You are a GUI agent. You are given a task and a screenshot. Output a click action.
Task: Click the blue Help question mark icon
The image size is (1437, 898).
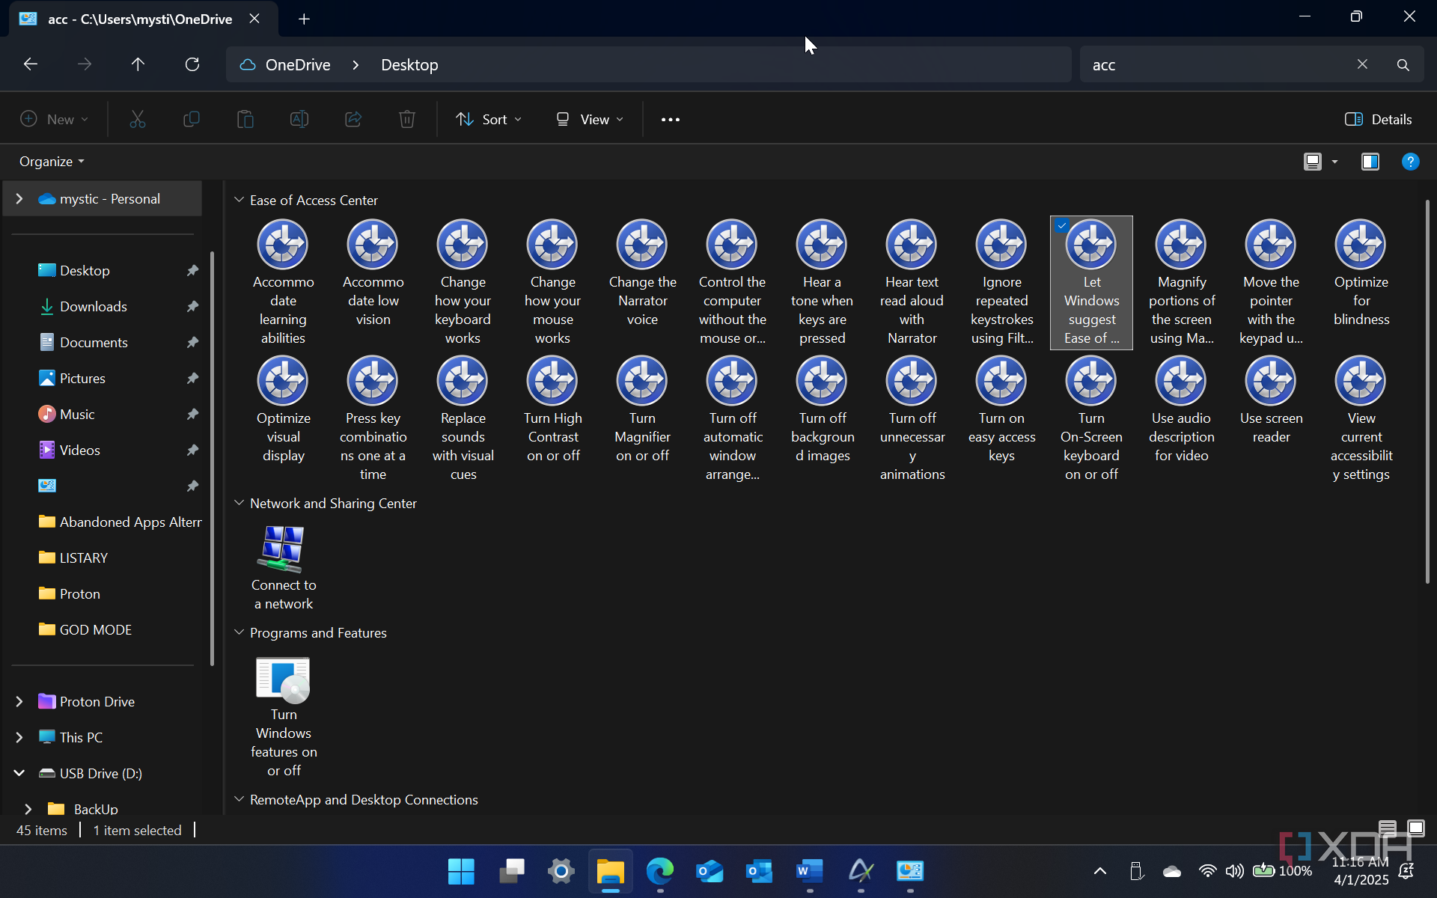(x=1410, y=162)
